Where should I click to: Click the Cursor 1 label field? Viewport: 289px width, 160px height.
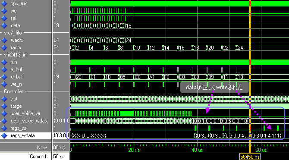38,157
